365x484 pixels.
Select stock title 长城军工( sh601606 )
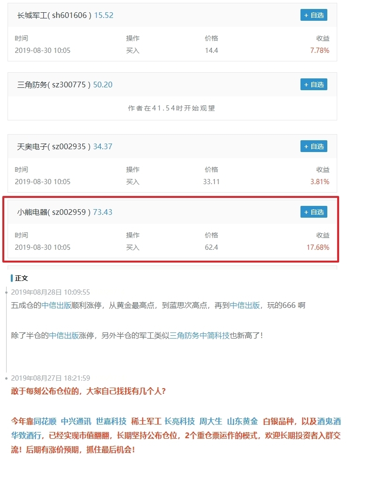pos(54,15)
